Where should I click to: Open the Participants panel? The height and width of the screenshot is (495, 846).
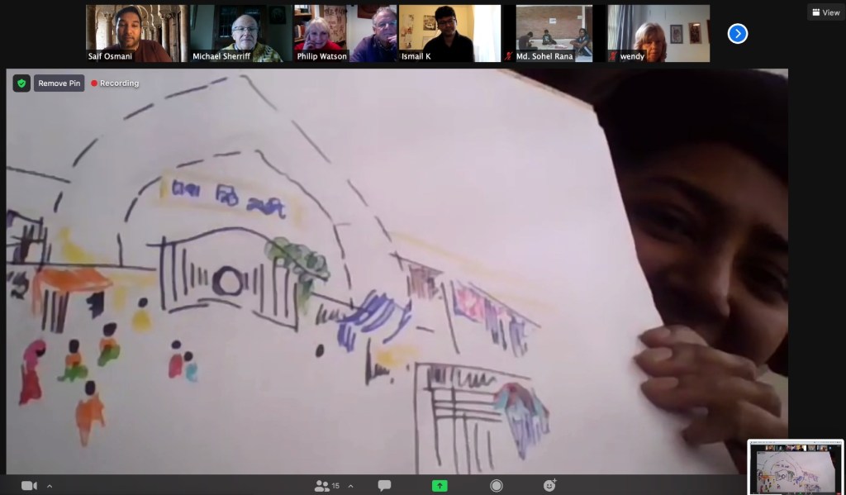322,486
